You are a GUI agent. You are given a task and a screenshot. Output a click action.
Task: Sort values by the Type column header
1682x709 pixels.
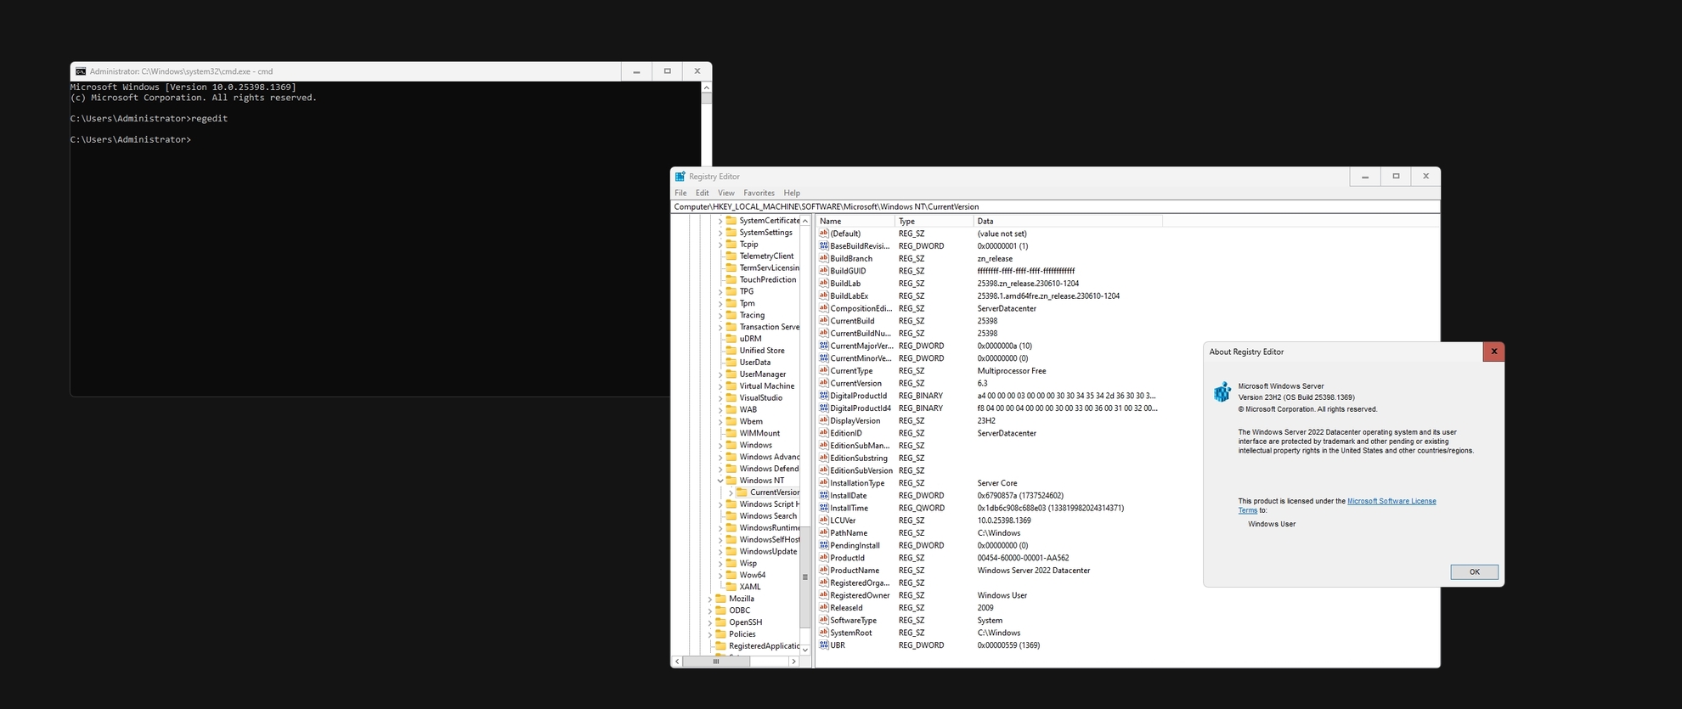(934, 221)
